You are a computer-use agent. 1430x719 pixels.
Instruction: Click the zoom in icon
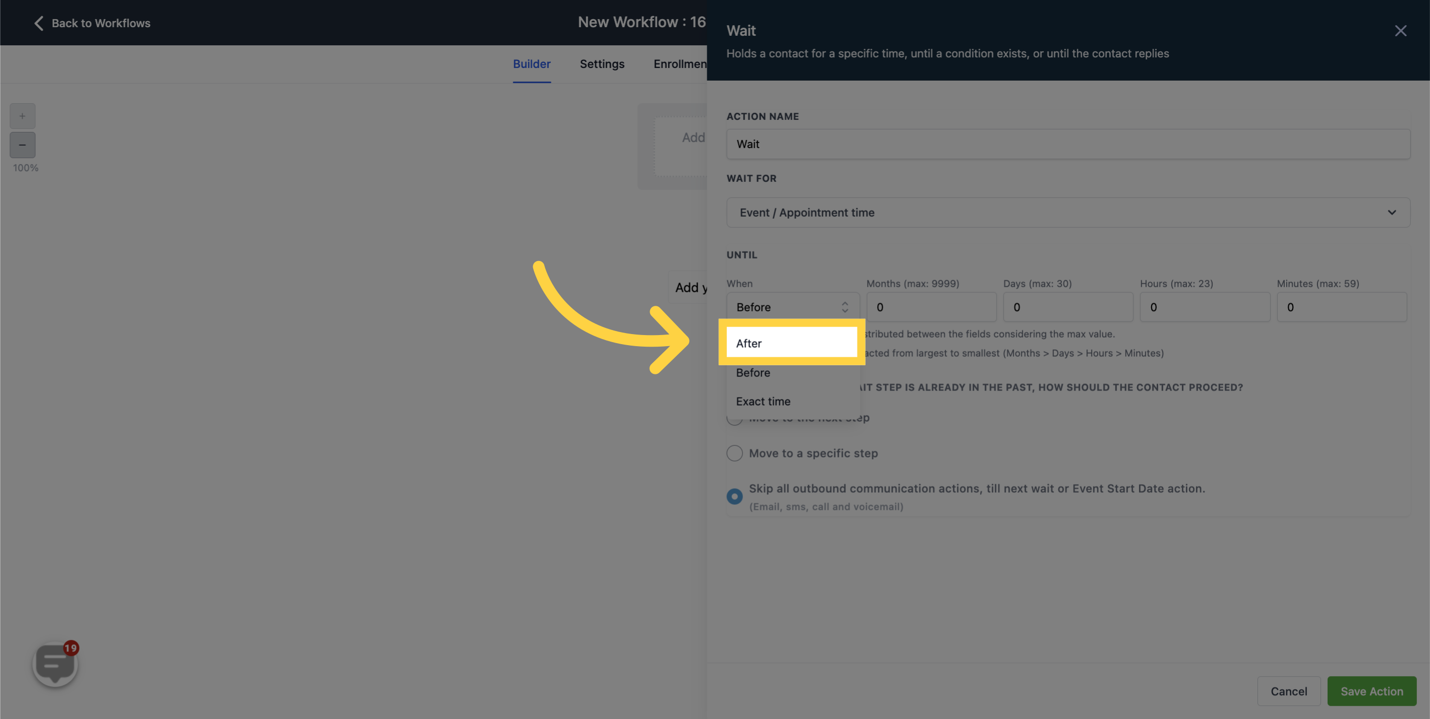22,115
